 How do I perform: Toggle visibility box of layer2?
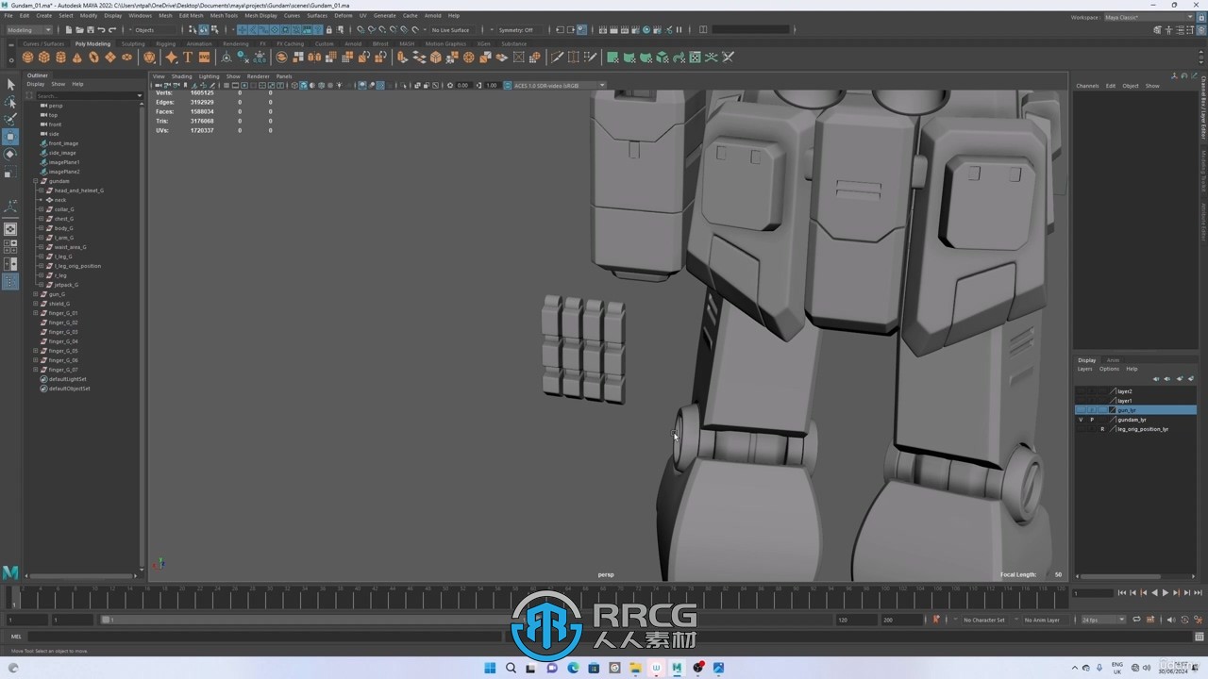1082,391
